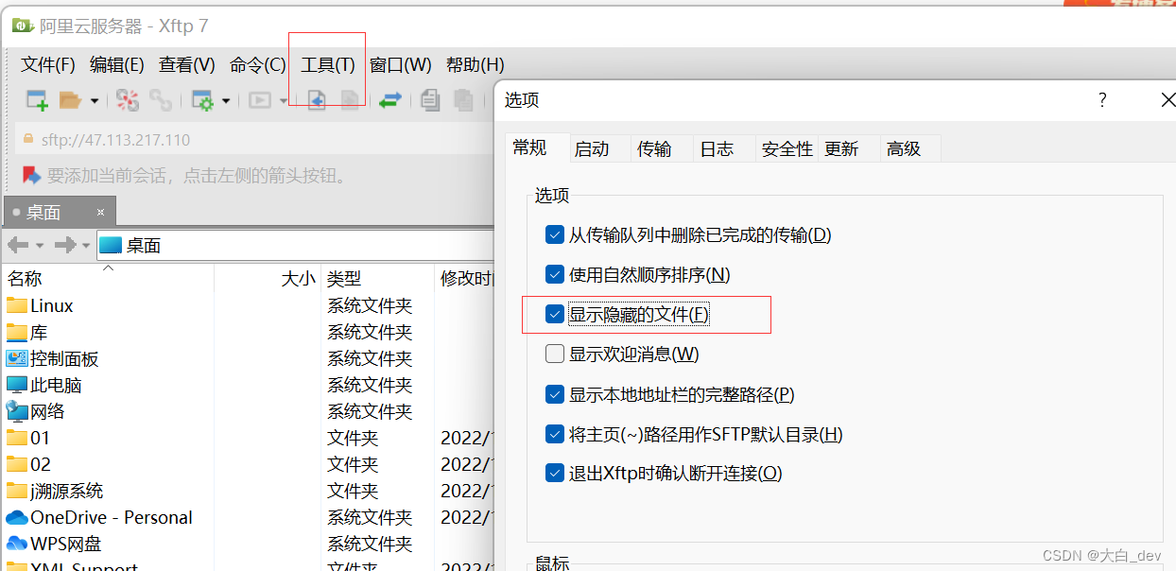Image resolution: width=1176 pixels, height=571 pixels.
Task: Click the Reconnect toolbar icon
Action: [128, 100]
